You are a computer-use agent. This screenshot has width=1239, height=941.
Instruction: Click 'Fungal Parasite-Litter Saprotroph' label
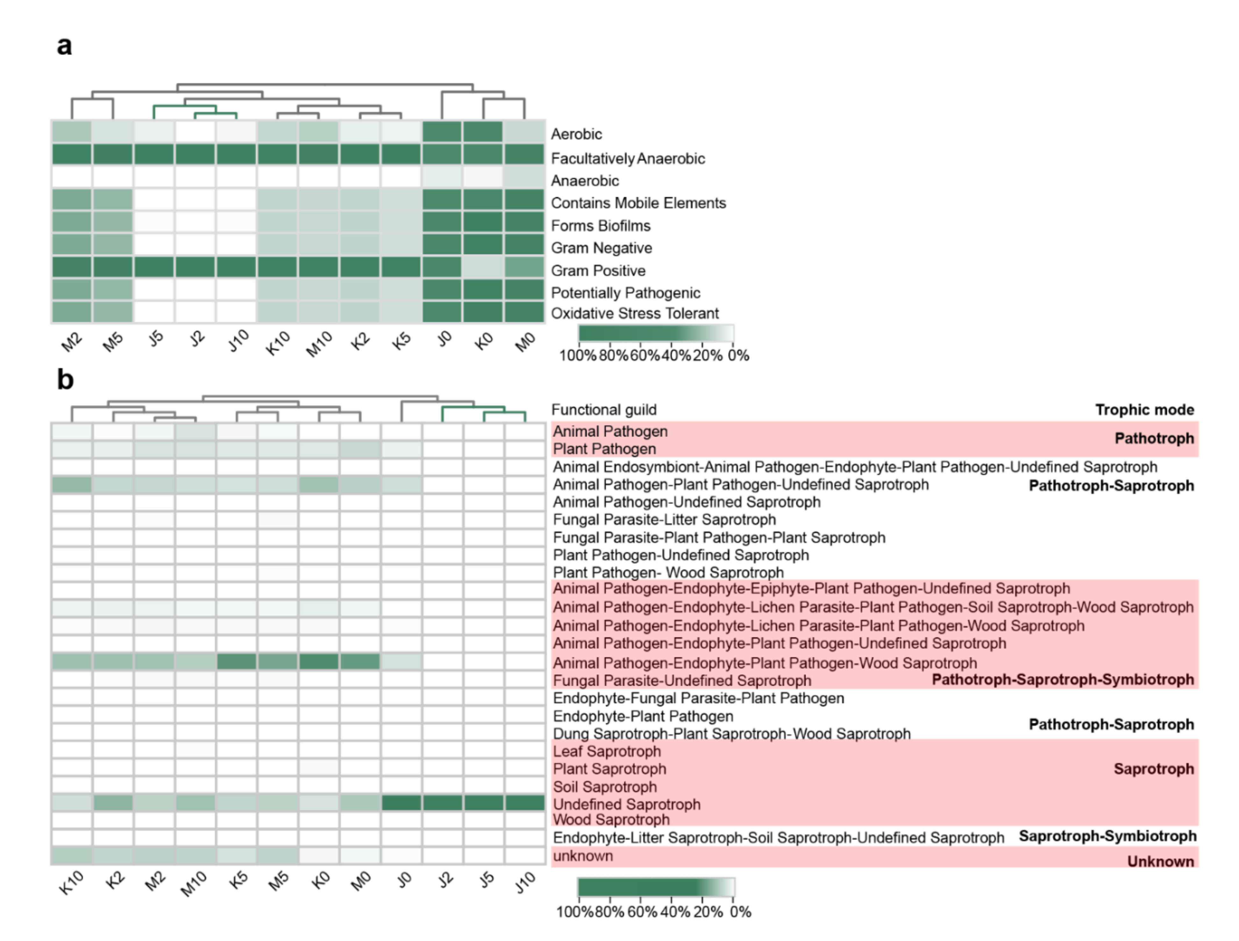tap(664, 520)
